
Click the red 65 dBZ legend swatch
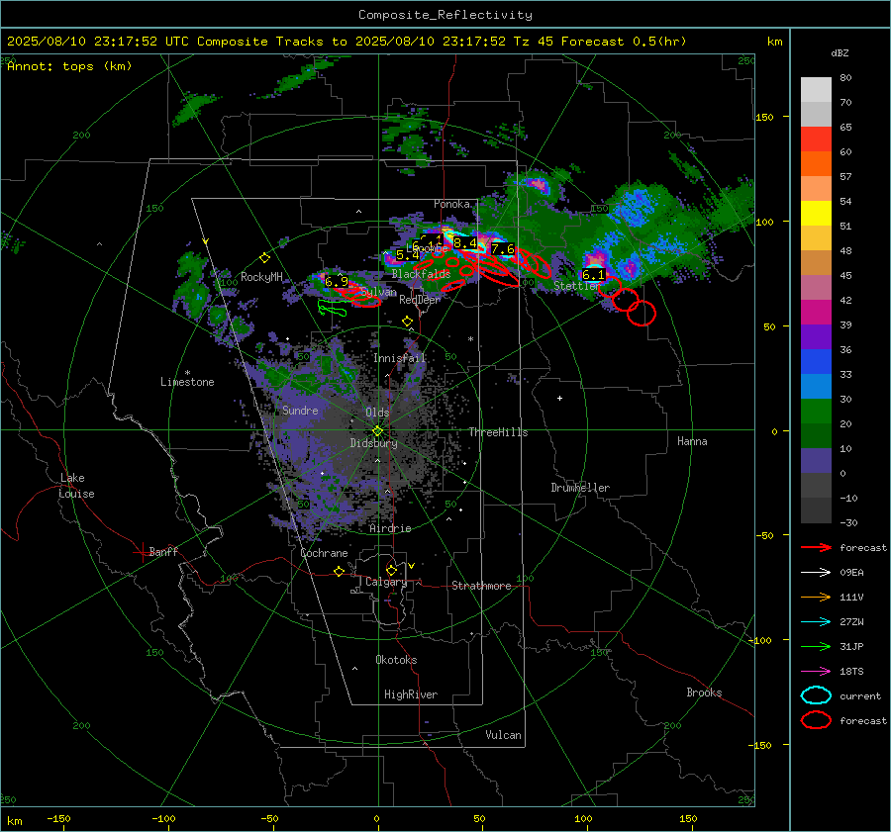[816, 139]
